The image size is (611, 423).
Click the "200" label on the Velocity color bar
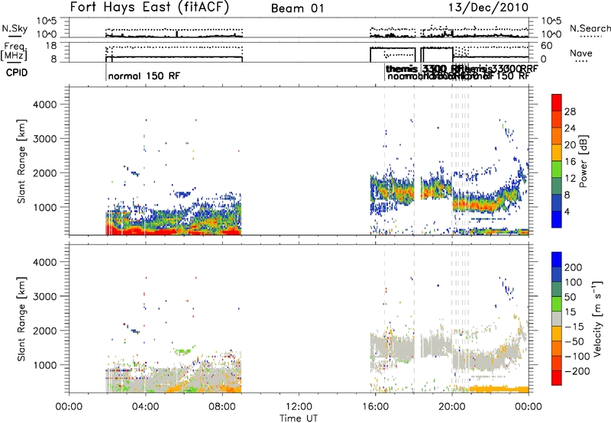[574, 267]
